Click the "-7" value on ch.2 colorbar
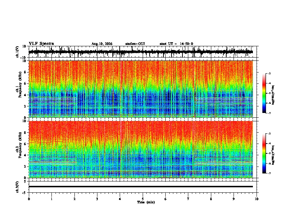Image resolution: width=289 pixels, height=223 pixels. click(x=269, y=173)
